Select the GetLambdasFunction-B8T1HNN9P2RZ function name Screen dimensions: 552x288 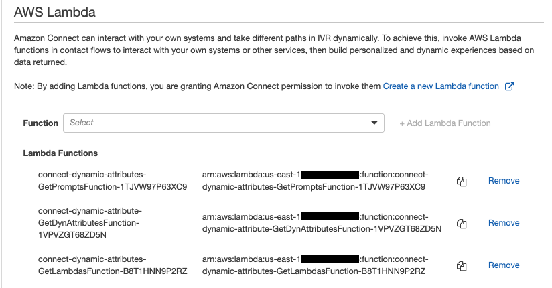[x=113, y=265]
